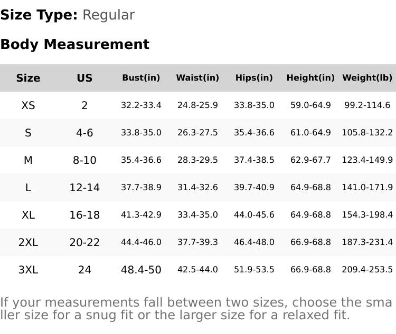Select the Body Measurement heading
Image resolution: width=396 pixels, height=334 pixels.
pyautogui.click(x=74, y=45)
